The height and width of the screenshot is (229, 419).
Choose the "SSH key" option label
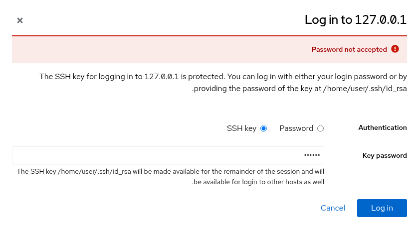[x=241, y=128]
